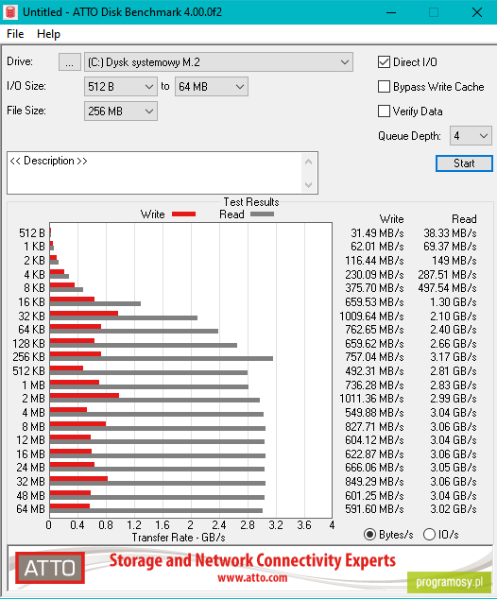497x599 pixels.
Task: Click the 827.71 MB/s write value
Action: pos(374,426)
